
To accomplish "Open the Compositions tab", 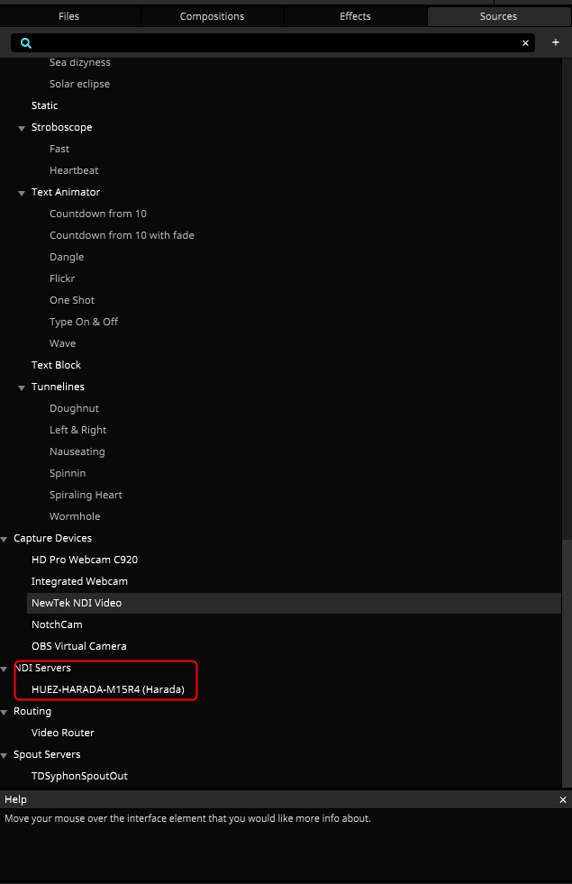I will 212,16.
